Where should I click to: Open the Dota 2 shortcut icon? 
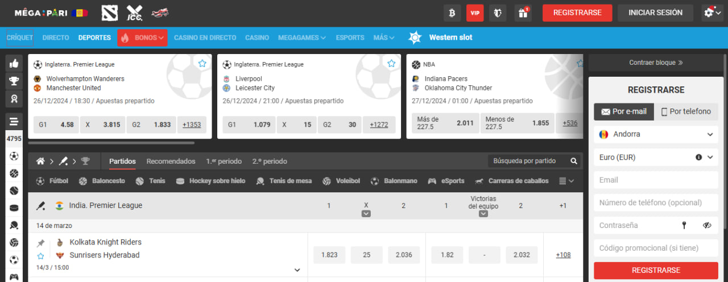tap(110, 13)
